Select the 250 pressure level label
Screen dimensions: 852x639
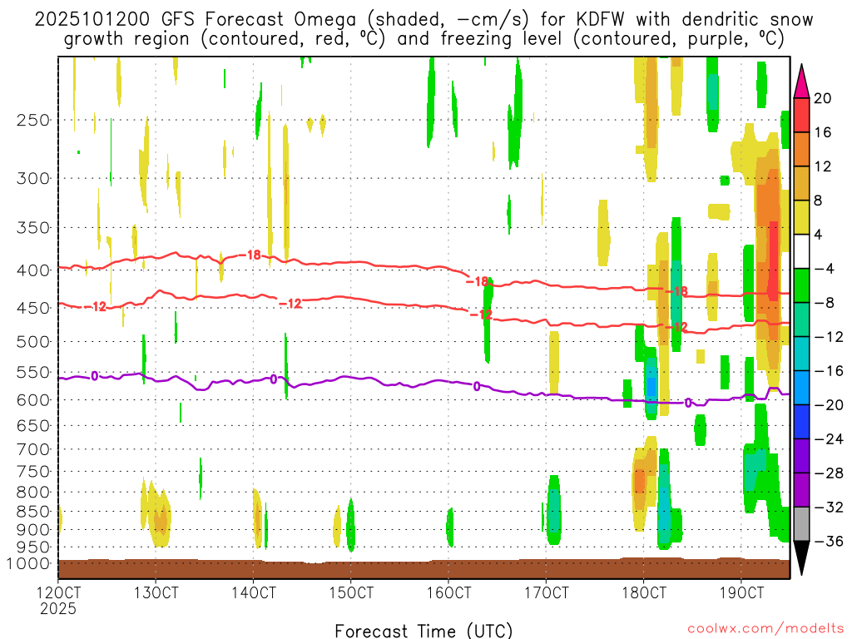click(x=33, y=120)
